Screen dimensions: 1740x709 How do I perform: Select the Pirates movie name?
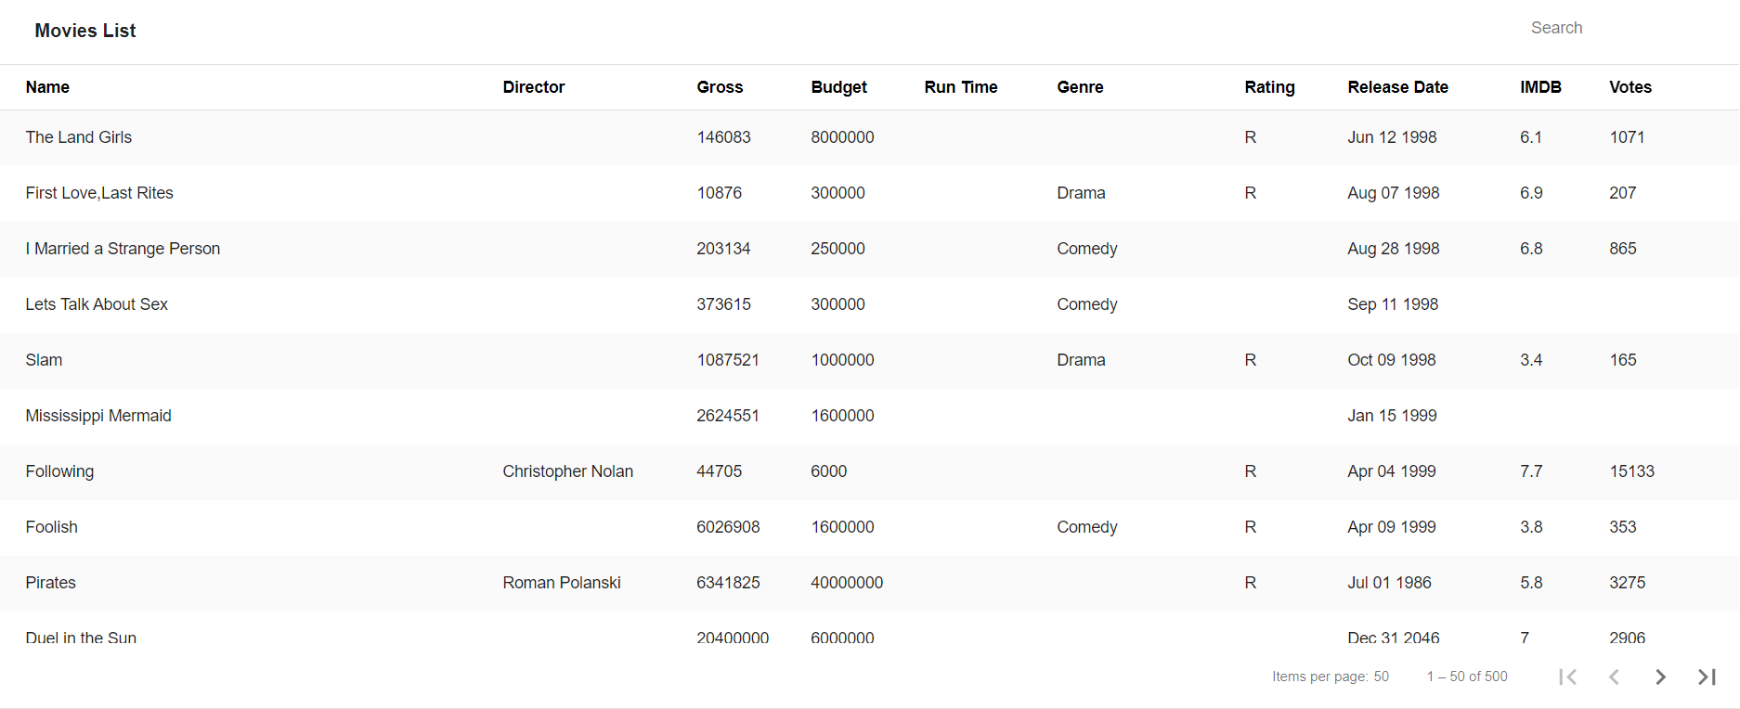click(51, 583)
